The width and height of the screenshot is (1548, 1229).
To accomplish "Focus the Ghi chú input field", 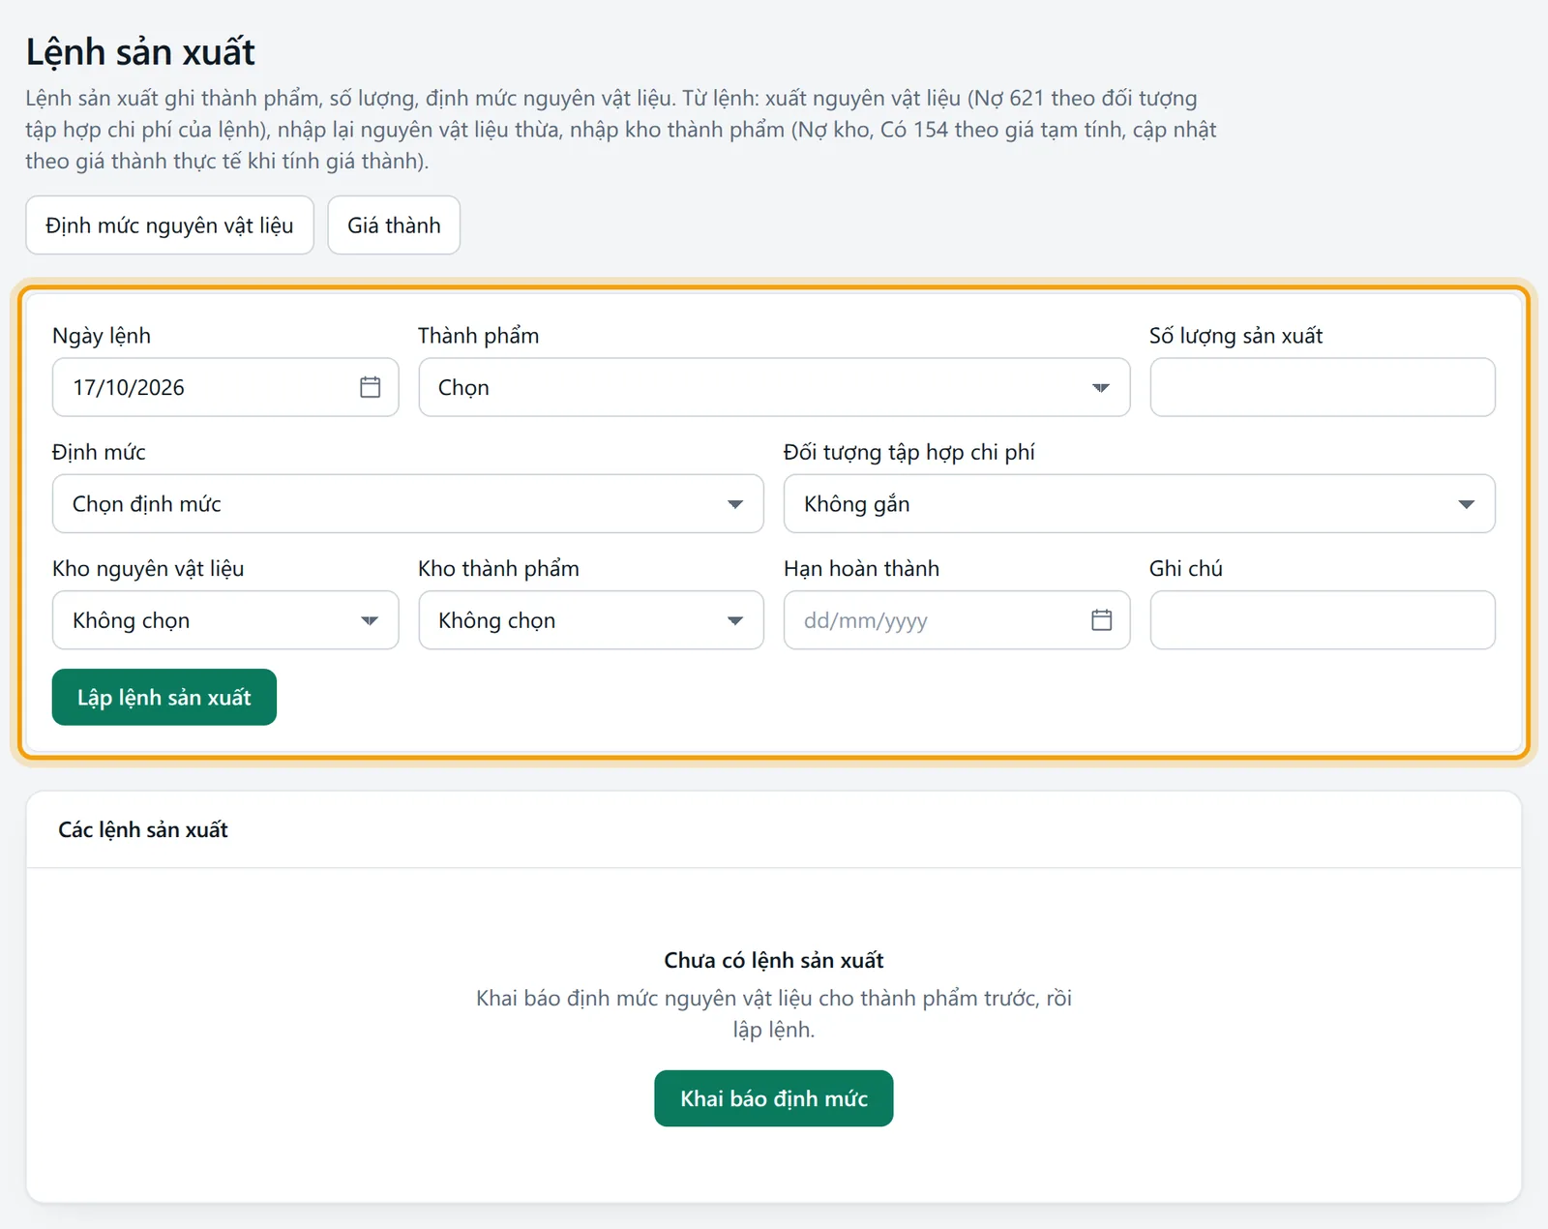I will click(1323, 619).
